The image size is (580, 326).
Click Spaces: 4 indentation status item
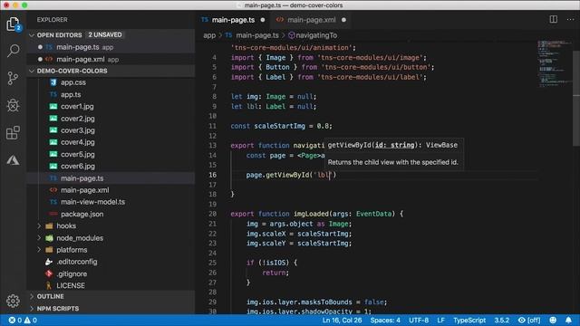(385, 320)
